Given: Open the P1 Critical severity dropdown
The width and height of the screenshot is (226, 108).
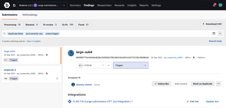Looking at the screenshot, I should point(109,65).
